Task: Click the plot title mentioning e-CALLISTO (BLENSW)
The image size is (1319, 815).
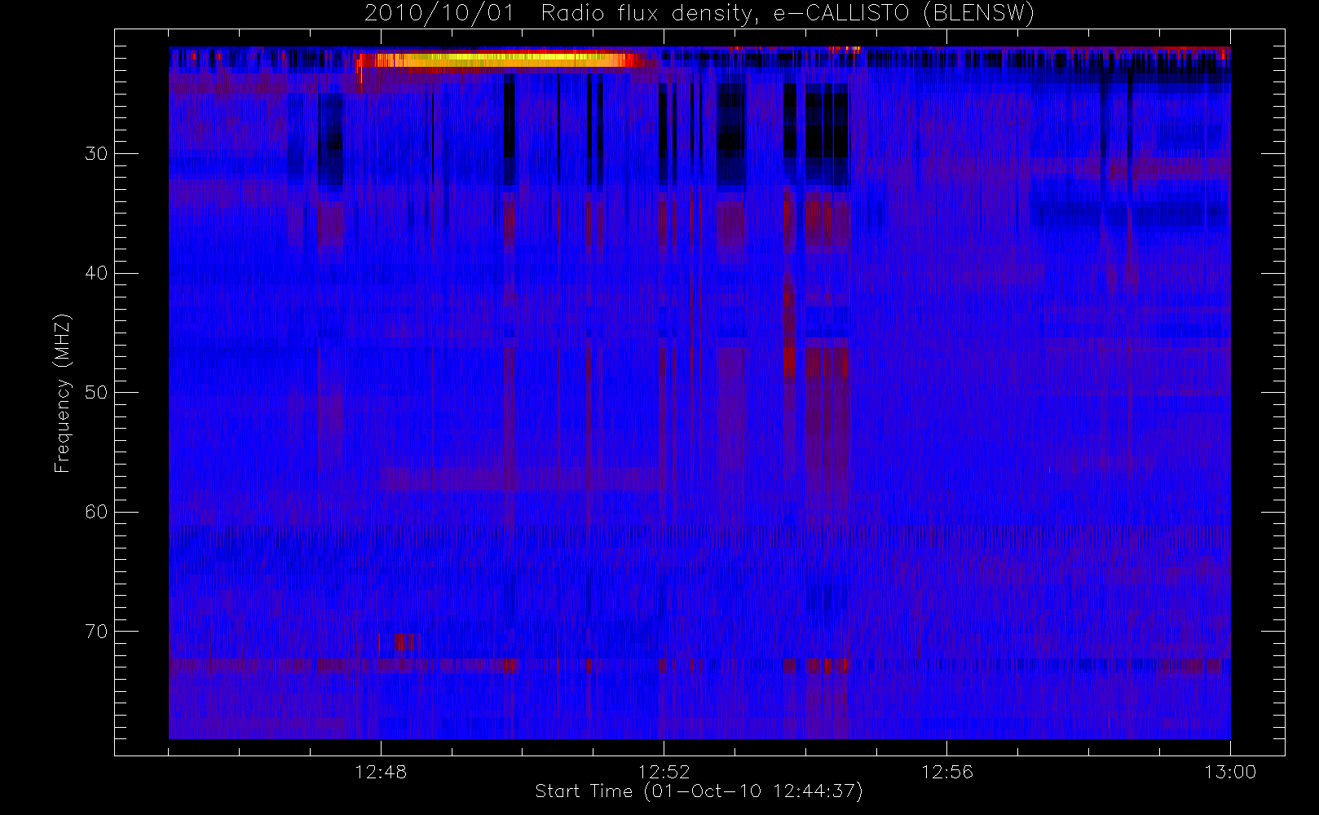Action: [699, 13]
